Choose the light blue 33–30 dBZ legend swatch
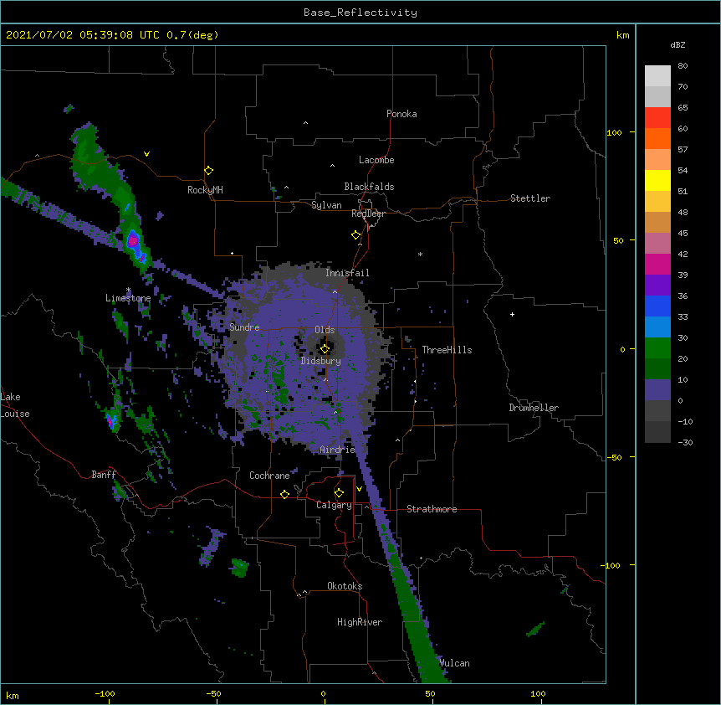Viewport: 721px width, 705px height. (x=657, y=327)
